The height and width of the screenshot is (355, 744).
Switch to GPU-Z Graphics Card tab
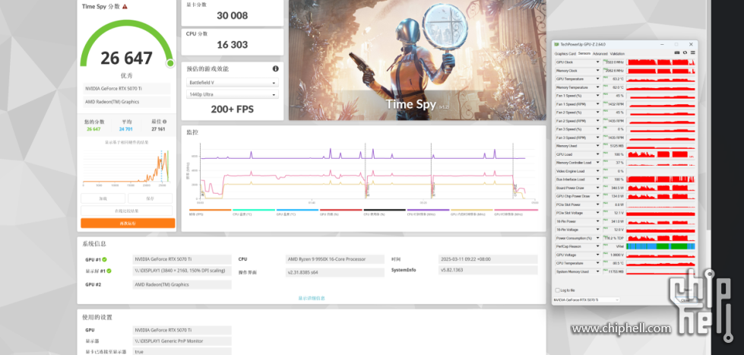[x=565, y=54]
